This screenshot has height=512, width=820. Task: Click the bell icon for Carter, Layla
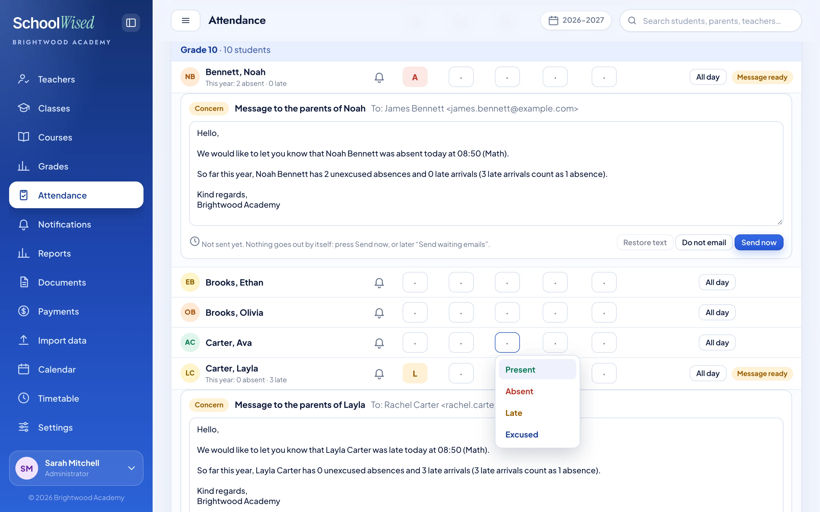click(x=379, y=373)
